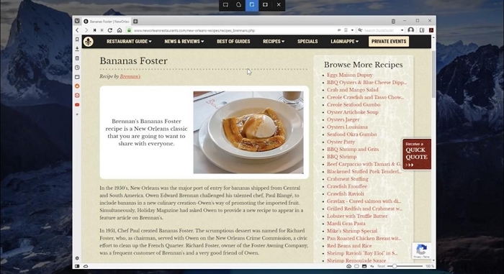The width and height of the screenshot is (504, 274).
Task: Expand the Lagniappe dropdown menu
Action: pyautogui.click(x=344, y=42)
